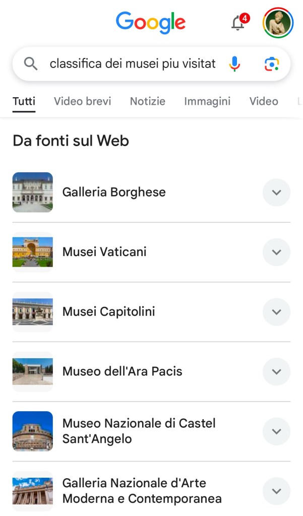Open the notifications bell
This screenshot has height=516, width=303.
pyautogui.click(x=238, y=23)
